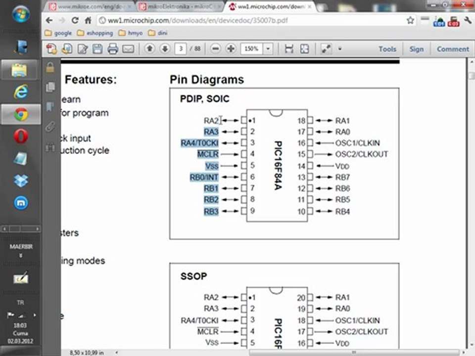Open the google bookmarks folder
This screenshot has height=356, width=475.
click(58, 33)
